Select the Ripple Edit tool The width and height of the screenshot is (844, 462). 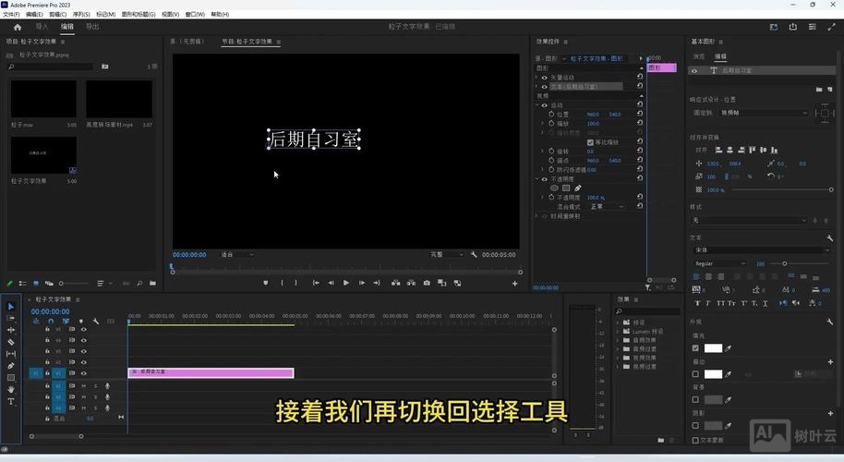pyautogui.click(x=11, y=330)
